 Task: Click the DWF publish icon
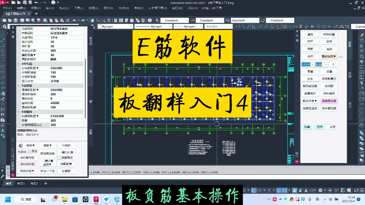click(39, 20)
